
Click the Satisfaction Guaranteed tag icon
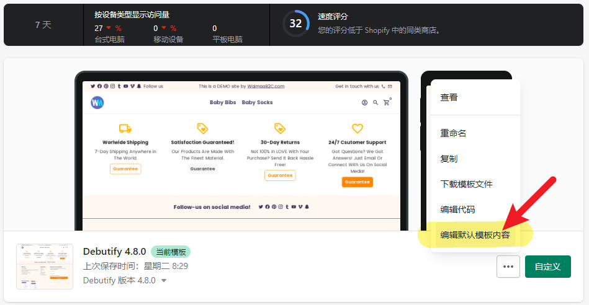202,128
